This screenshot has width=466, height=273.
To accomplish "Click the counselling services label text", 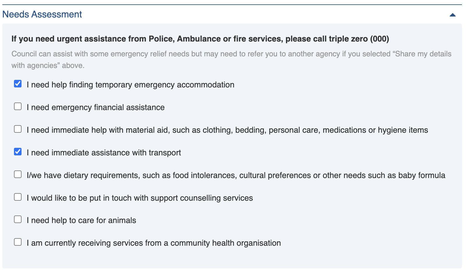I will point(140,198).
